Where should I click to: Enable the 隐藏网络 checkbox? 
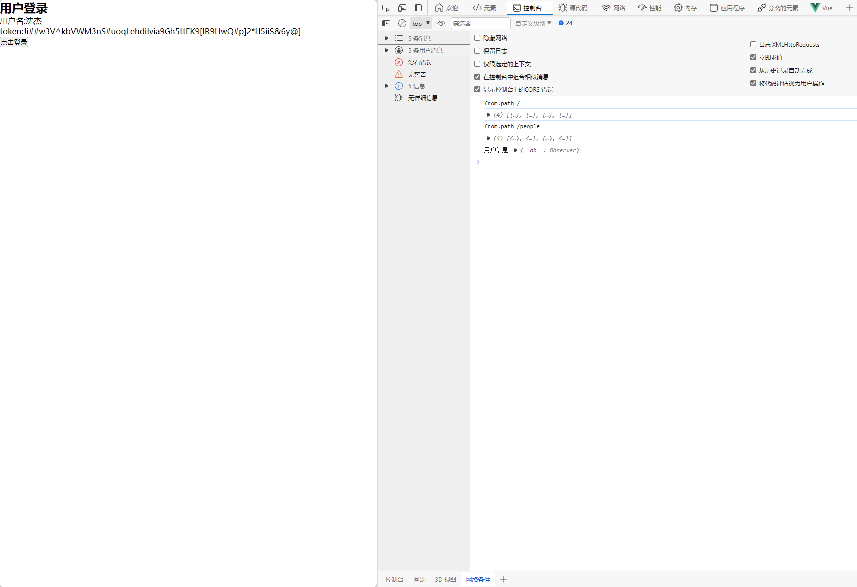(477, 38)
